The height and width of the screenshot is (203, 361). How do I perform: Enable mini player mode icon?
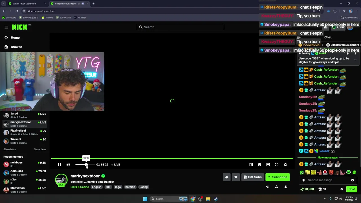coord(251,165)
